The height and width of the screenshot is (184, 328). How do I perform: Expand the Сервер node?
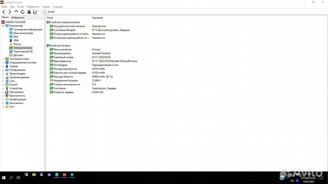point(3,66)
